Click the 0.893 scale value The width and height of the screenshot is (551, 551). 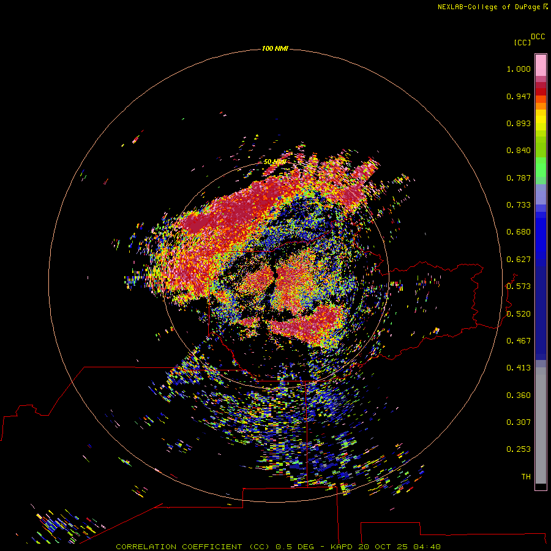pos(519,123)
